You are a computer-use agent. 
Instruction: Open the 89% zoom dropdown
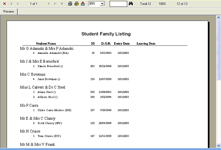[103, 4]
